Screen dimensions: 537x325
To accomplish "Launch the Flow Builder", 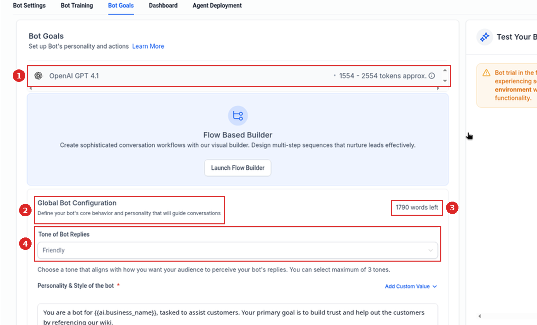I will pos(238,168).
